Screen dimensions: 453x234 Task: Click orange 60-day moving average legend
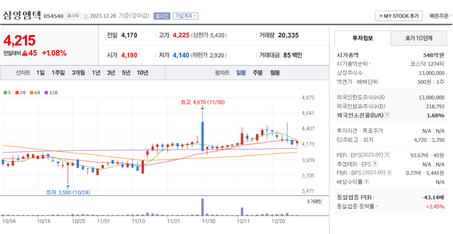click(x=35, y=92)
